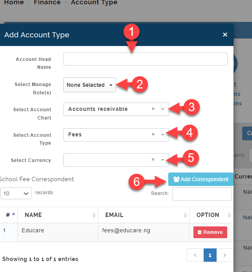The height and width of the screenshot is (272, 252).
Task: Sort by the # column
Action: pos(9,215)
